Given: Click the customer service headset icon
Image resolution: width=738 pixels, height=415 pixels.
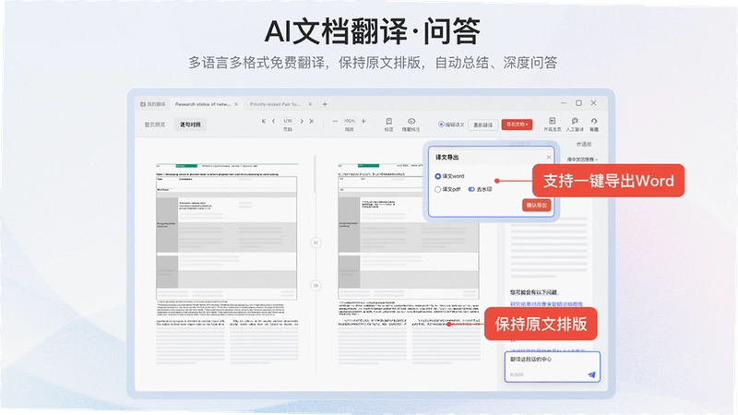Looking at the screenshot, I should (x=594, y=122).
